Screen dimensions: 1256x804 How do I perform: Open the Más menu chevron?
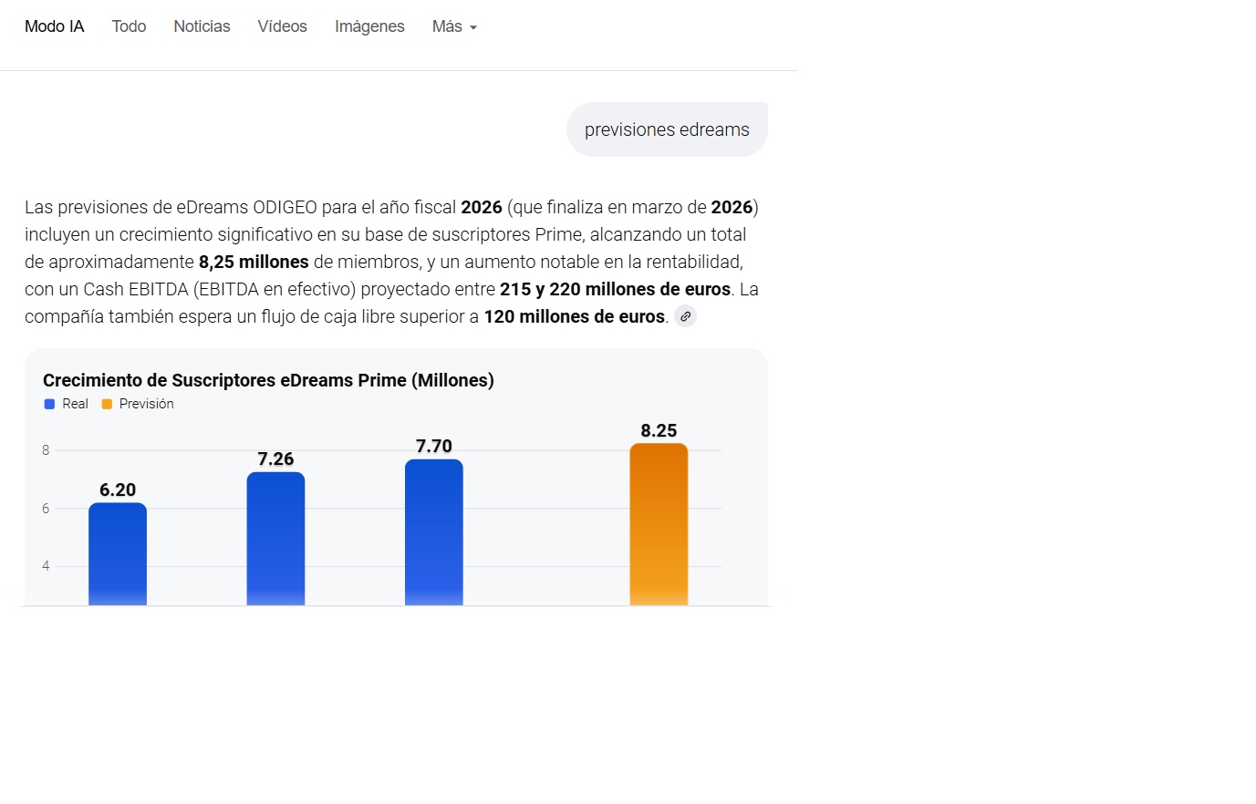472,27
